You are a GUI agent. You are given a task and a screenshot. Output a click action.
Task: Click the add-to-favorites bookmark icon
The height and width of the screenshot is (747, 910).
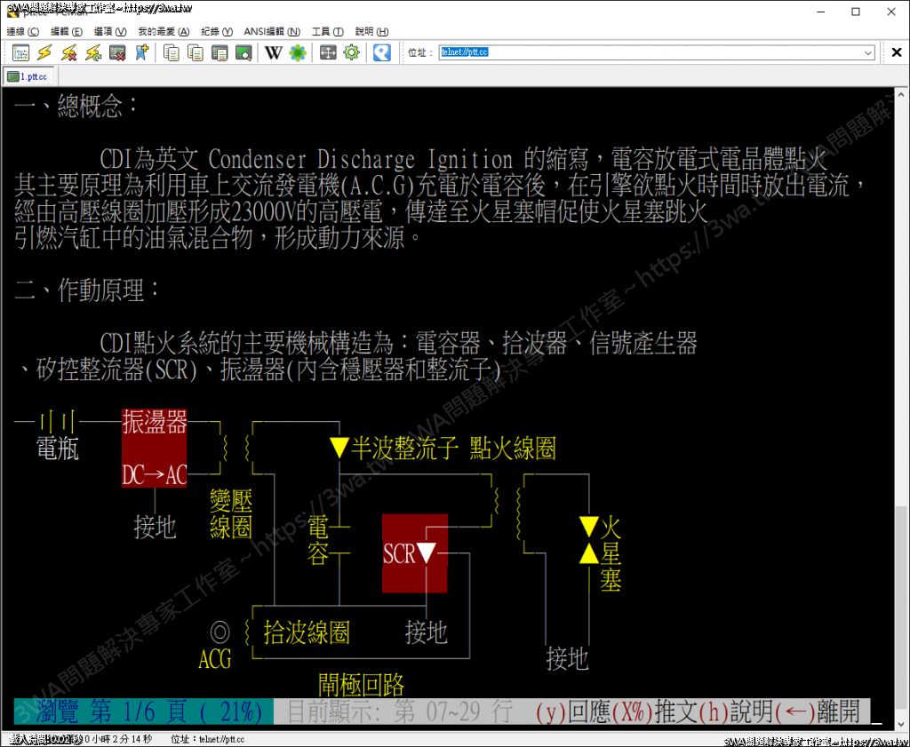(141, 53)
